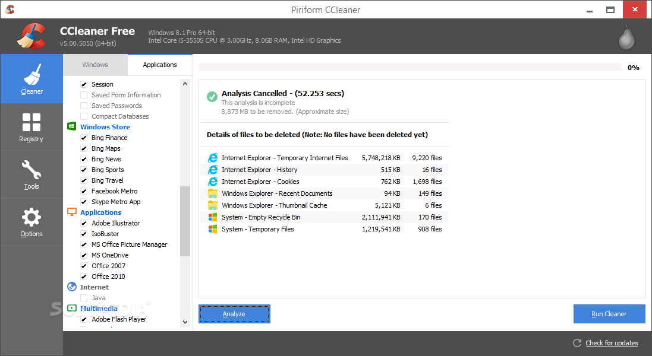Uncheck Adobe Flash Player checkbox

click(84, 319)
